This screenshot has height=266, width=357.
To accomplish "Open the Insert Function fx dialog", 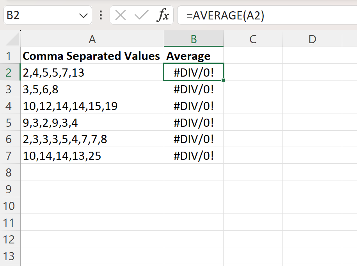I will (163, 15).
